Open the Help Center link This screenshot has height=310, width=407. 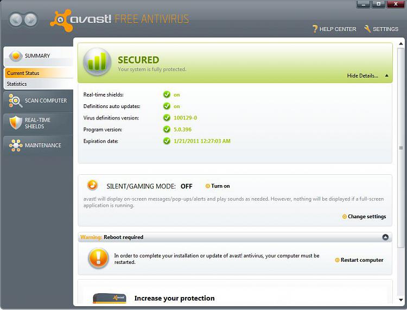tap(334, 29)
